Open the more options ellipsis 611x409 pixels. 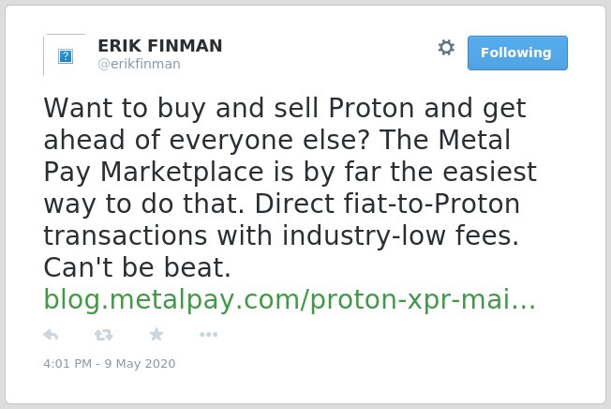coord(208,334)
